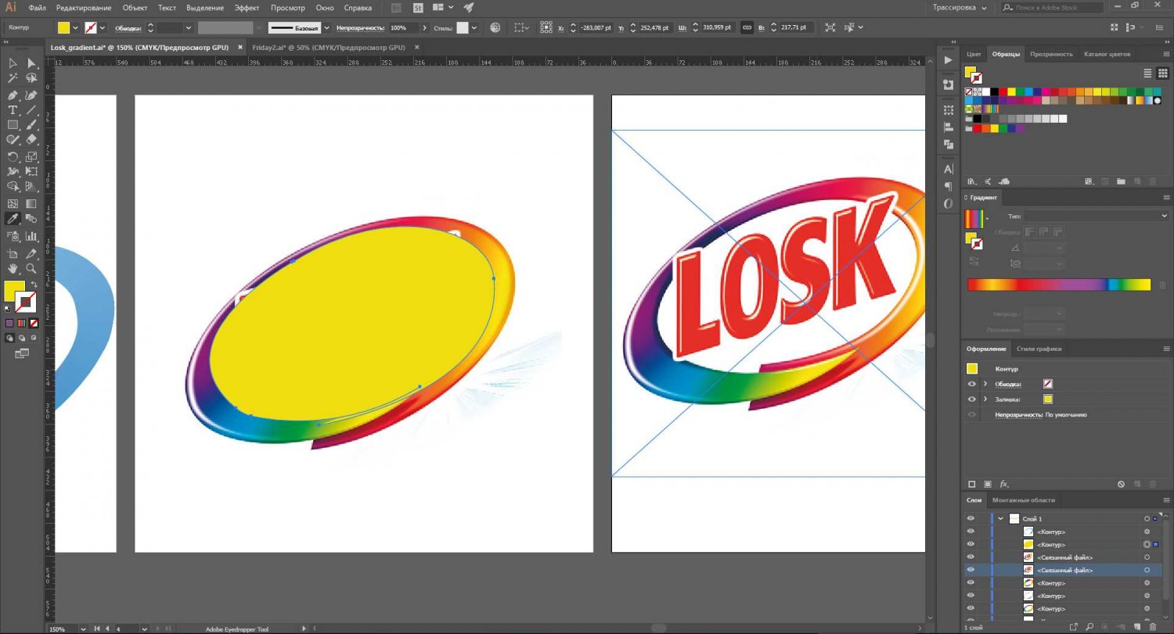The height and width of the screenshot is (634, 1174).
Task: Select the Type tool
Action: pyautogui.click(x=13, y=110)
